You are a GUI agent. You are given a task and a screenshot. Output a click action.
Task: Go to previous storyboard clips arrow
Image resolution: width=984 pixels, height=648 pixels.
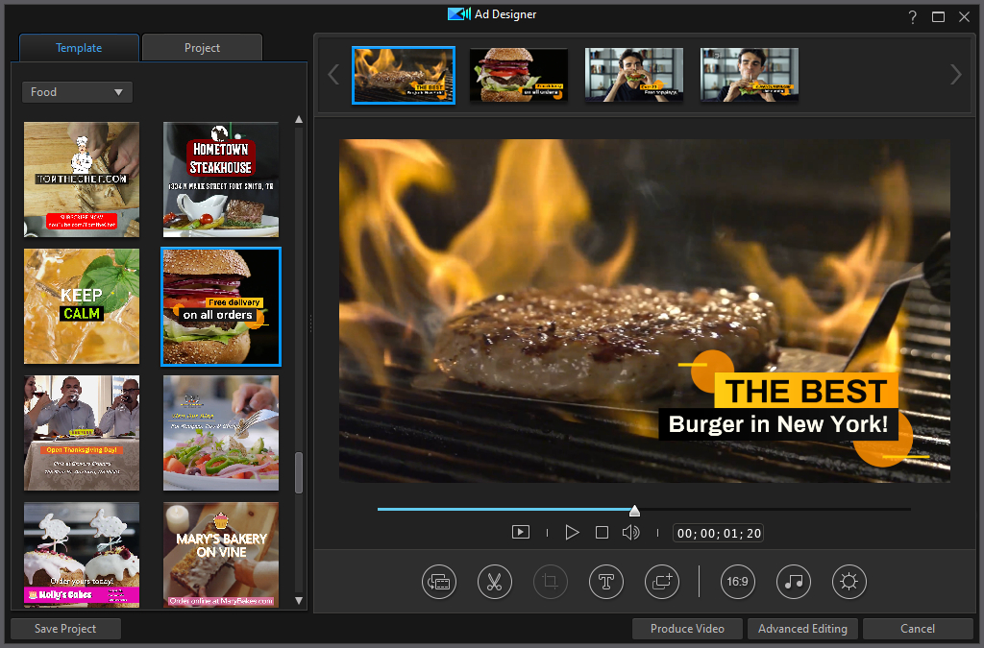pos(333,75)
